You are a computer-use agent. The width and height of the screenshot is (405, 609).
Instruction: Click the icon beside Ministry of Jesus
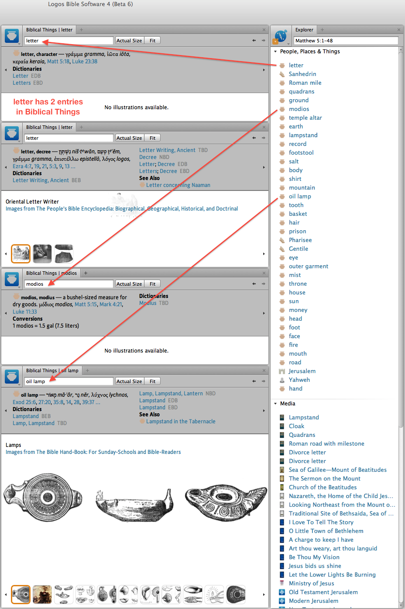[x=282, y=584]
